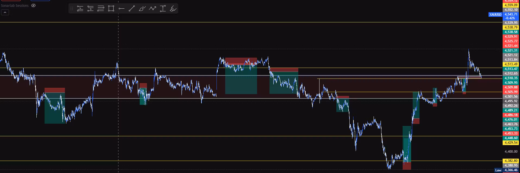This screenshot has height=173, width=520.
Task: Click the XAUUSD symbol label
Action: pyautogui.click(x=495, y=14)
